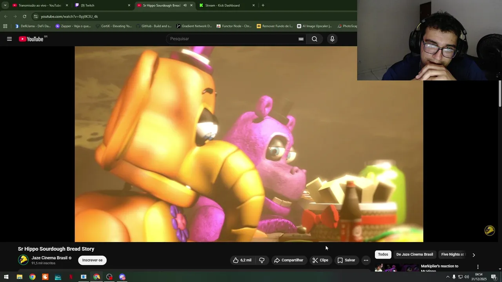Select De Jaze Cinema Brasil chip
The width and height of the screenshot is (502, 282).
tap(415, 255)
